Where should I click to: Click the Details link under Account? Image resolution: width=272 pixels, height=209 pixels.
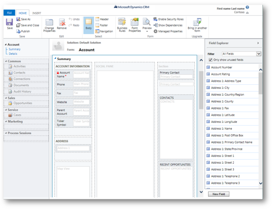pos(13,53)
